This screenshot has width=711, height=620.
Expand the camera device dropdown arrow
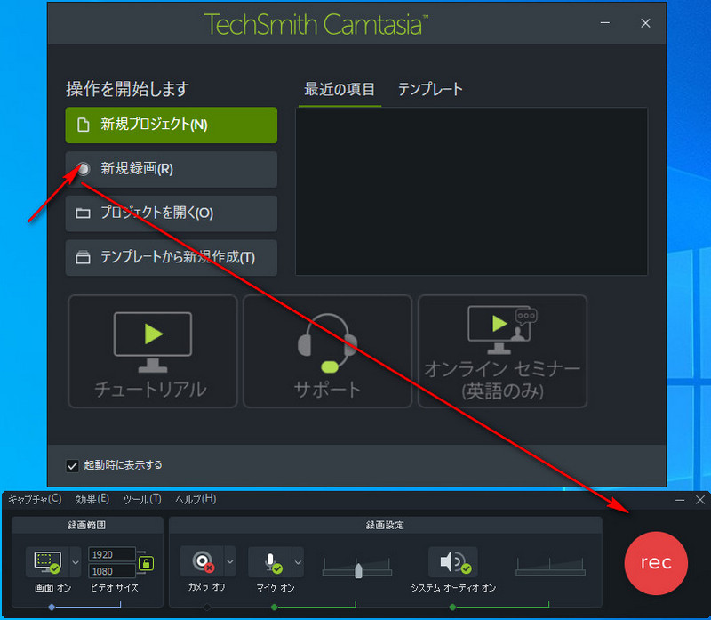click(x=230, y=561)
